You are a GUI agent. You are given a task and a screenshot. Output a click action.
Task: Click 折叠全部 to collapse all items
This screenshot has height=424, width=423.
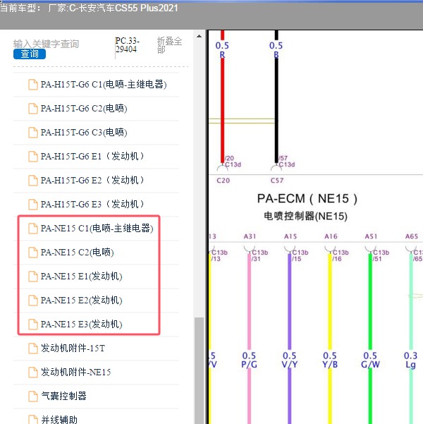[169, 45]
